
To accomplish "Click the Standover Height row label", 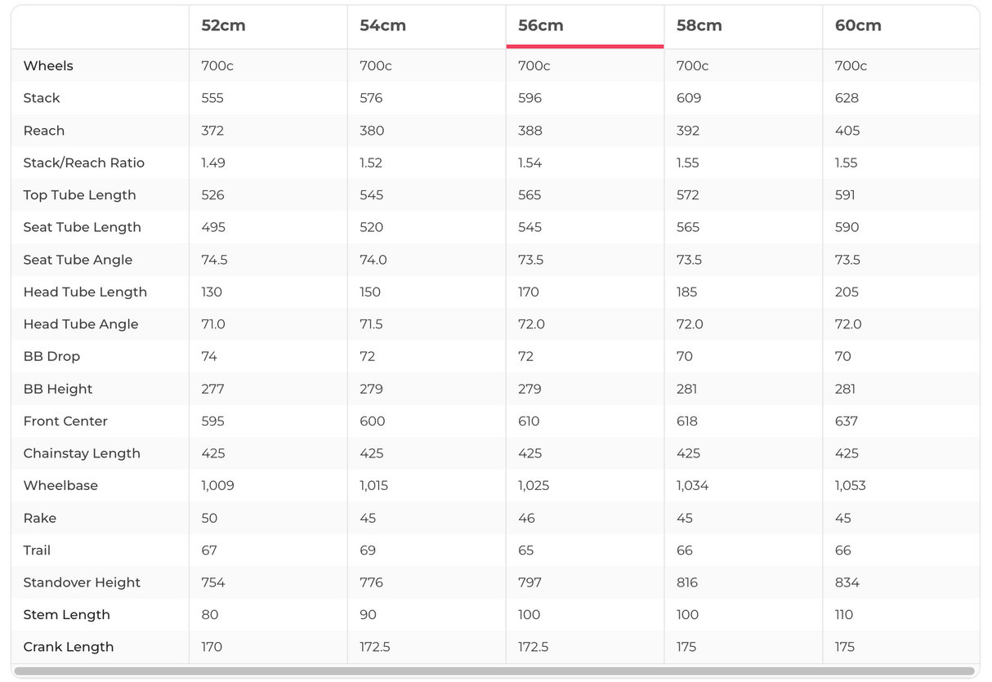I will (x=82, y=582).
